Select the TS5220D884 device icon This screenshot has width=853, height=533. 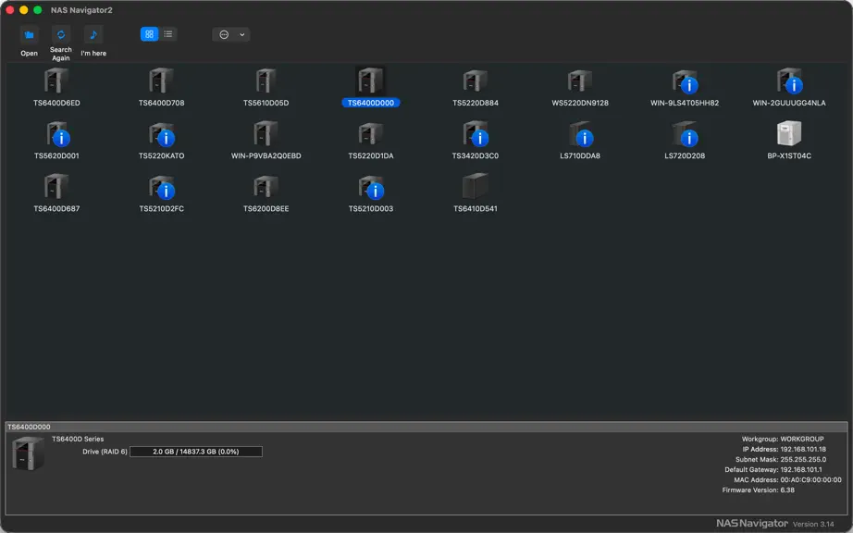click(x=475, y=81)
